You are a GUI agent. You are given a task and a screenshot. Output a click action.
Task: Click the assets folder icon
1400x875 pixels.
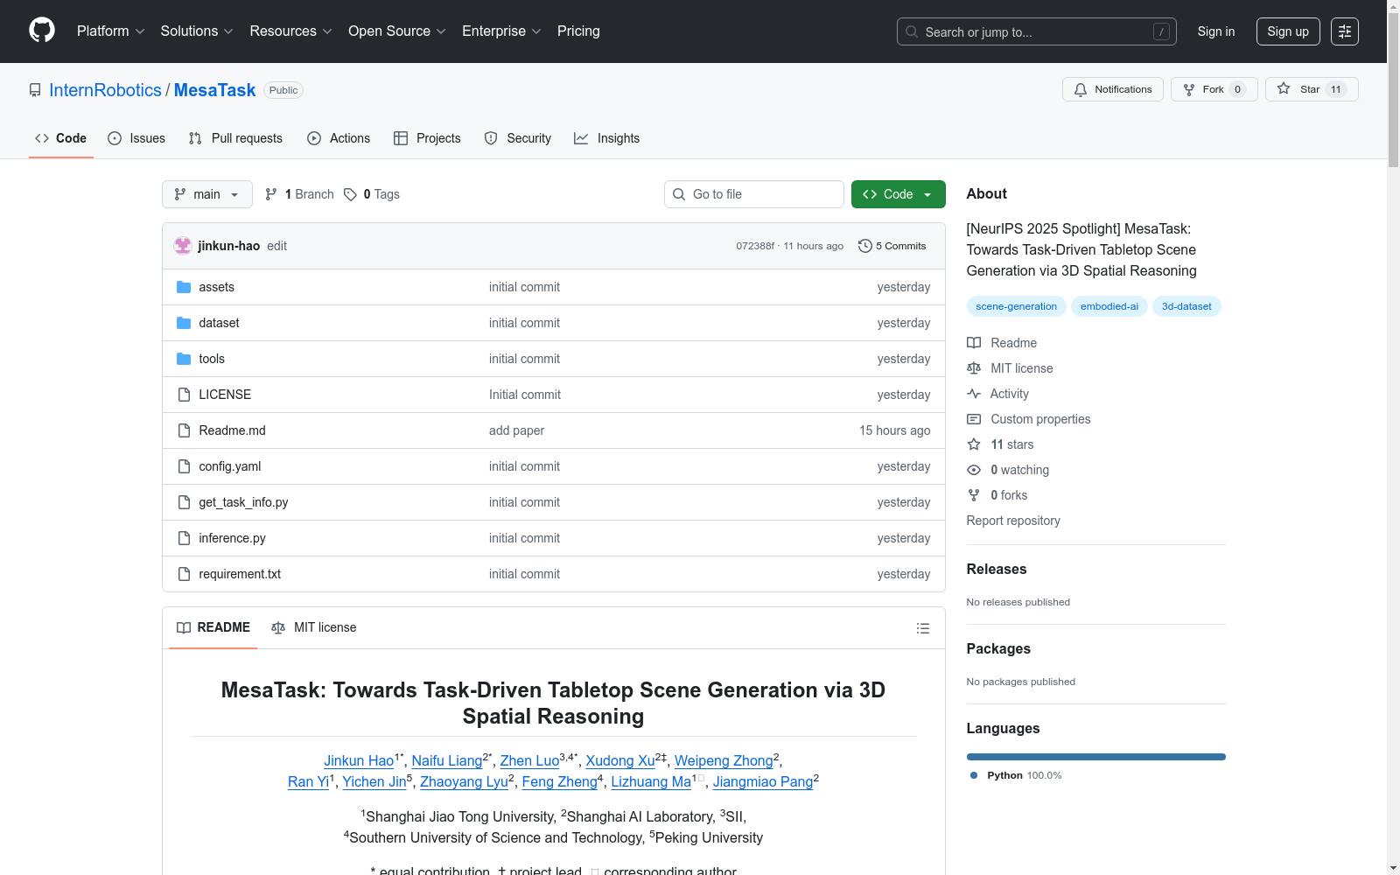(x=184, y=287)
